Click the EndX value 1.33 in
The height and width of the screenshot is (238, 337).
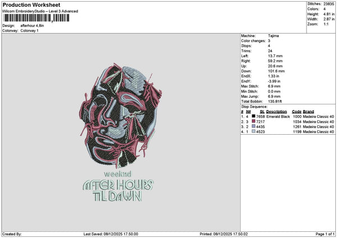pos(274,76)
